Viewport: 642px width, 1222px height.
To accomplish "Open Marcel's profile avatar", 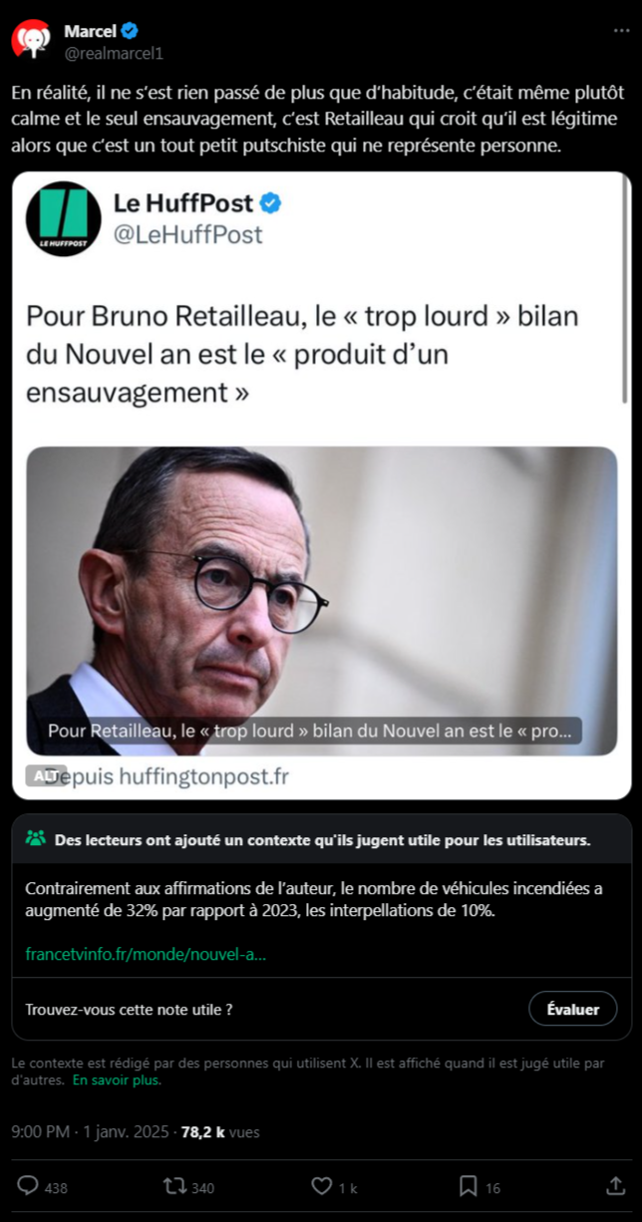I will (x=32, y=40).
